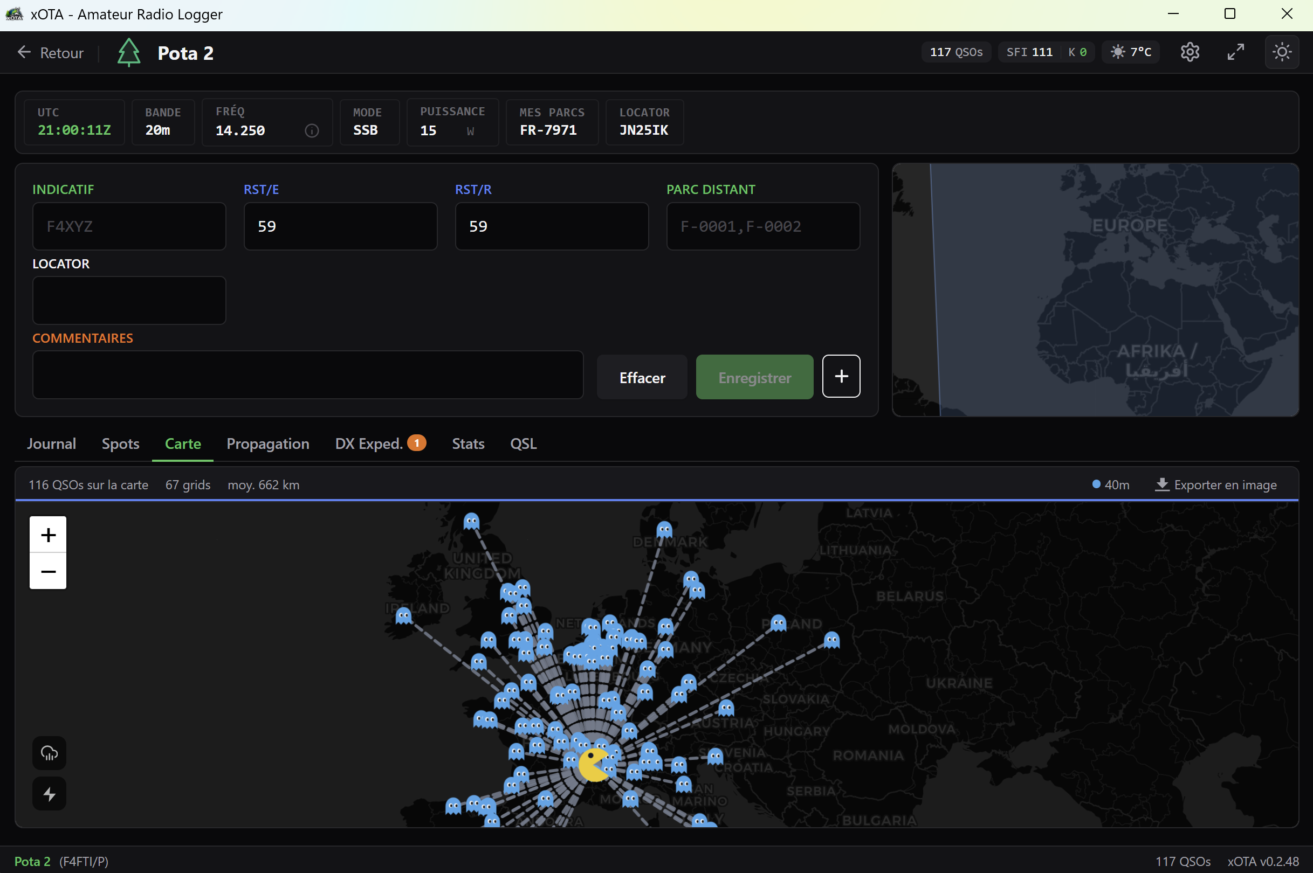Click the orange DX Exped. badge 1
The width and height of the screenshot is (1313, 873).
pos(416,442)
